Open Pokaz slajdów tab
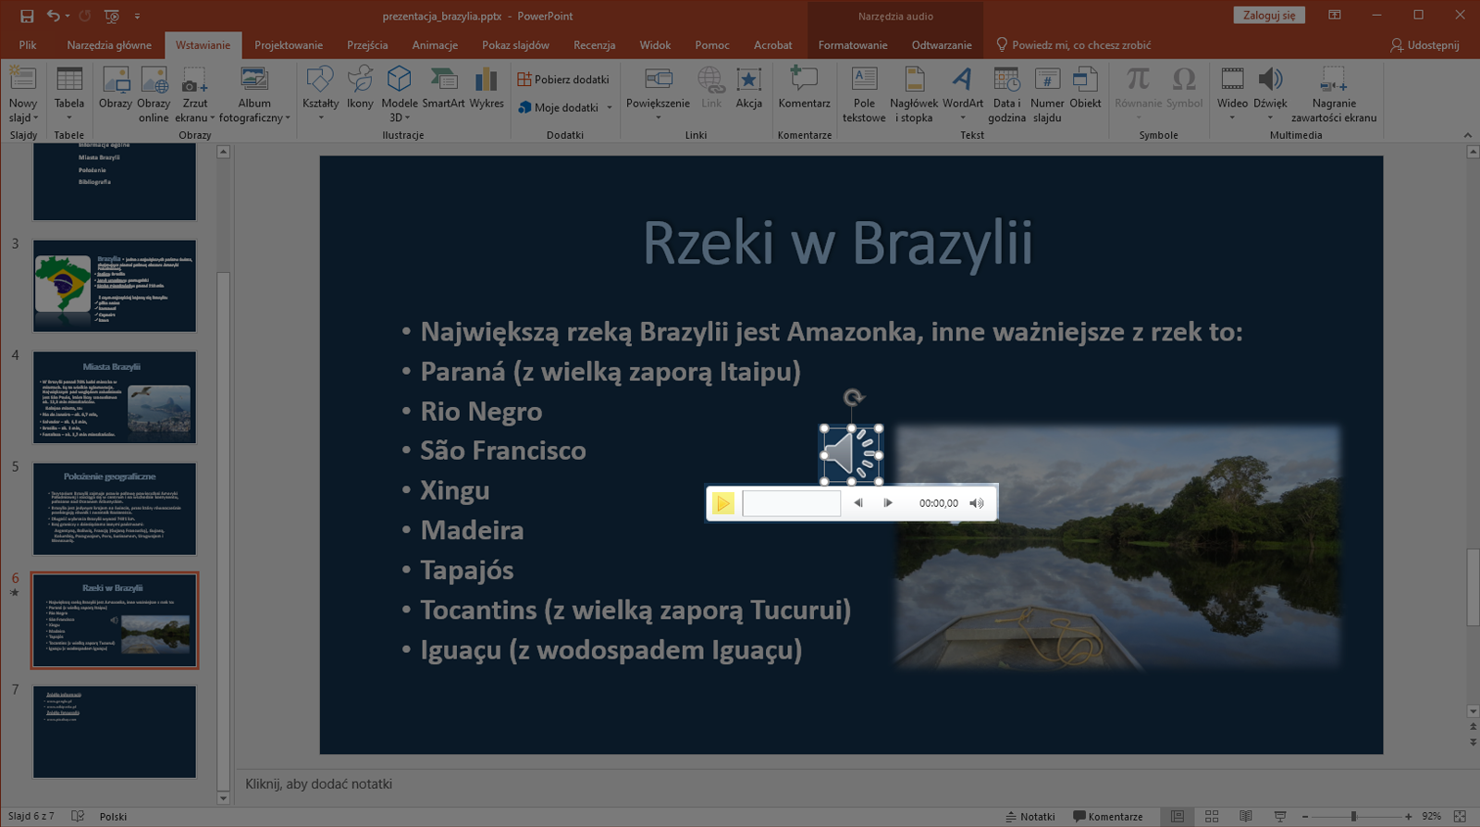 [x=515, y=44]
